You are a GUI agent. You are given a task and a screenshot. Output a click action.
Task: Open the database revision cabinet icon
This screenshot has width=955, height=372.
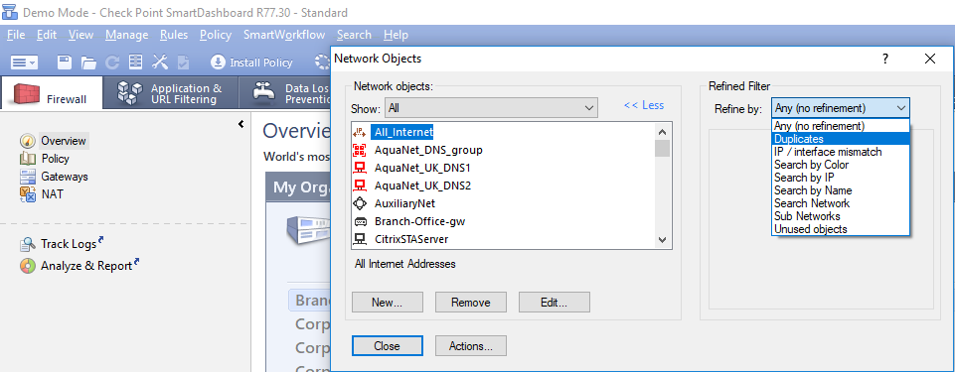pos(135,62)
